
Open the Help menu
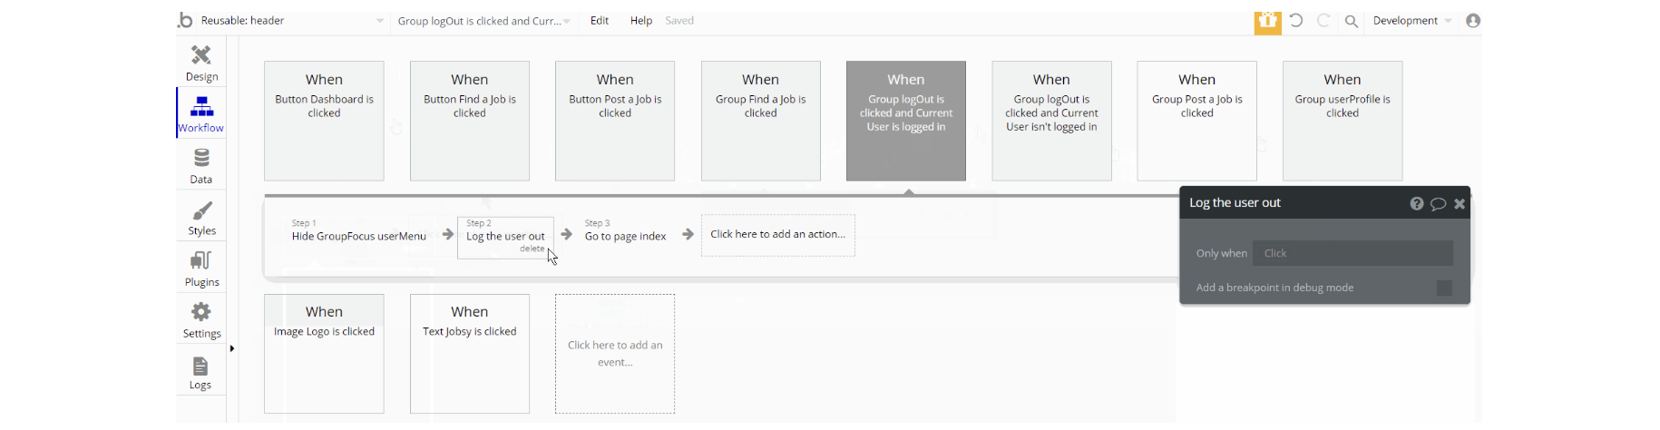point(641,21)
